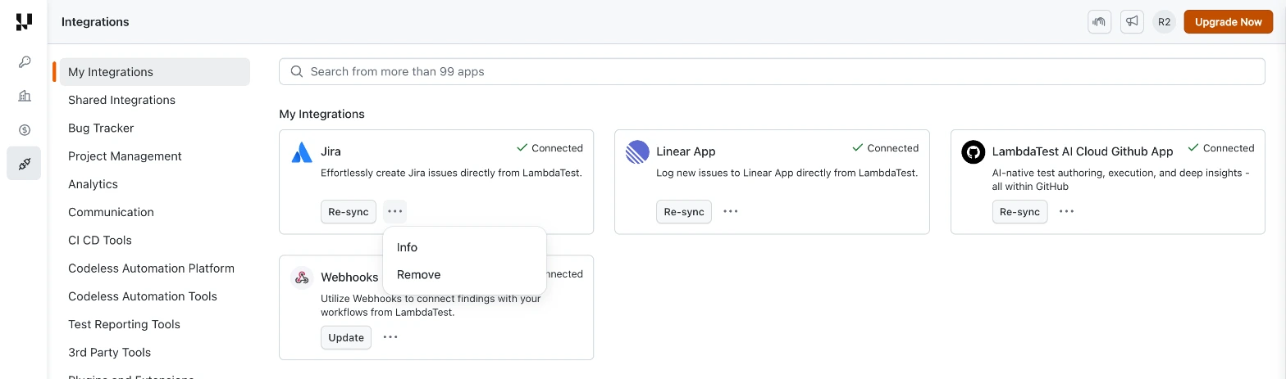Click the Jira logo icon
This screenshot has width=1286, height=379.
point(302,152)
